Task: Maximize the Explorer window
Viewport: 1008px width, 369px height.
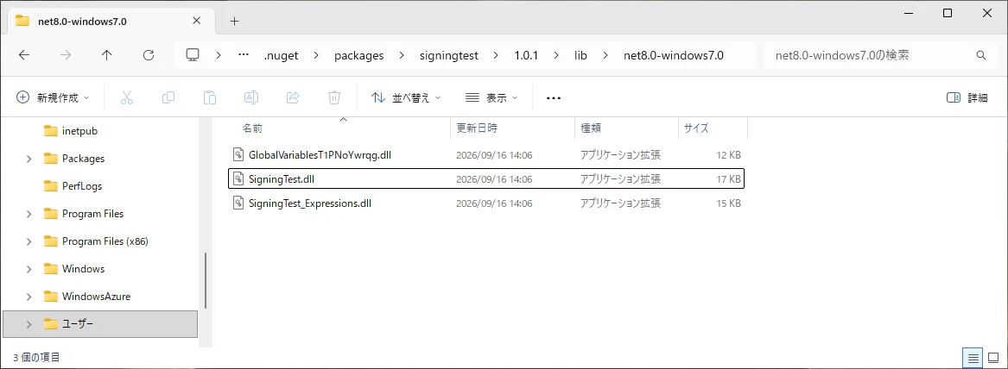Action: pyautogui.click(x=948, y=13)
